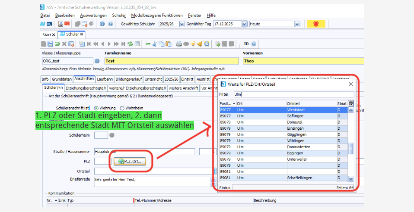
Task: Open the Gewähltes Schuljahr dropdown
Action: click(182, 24)
